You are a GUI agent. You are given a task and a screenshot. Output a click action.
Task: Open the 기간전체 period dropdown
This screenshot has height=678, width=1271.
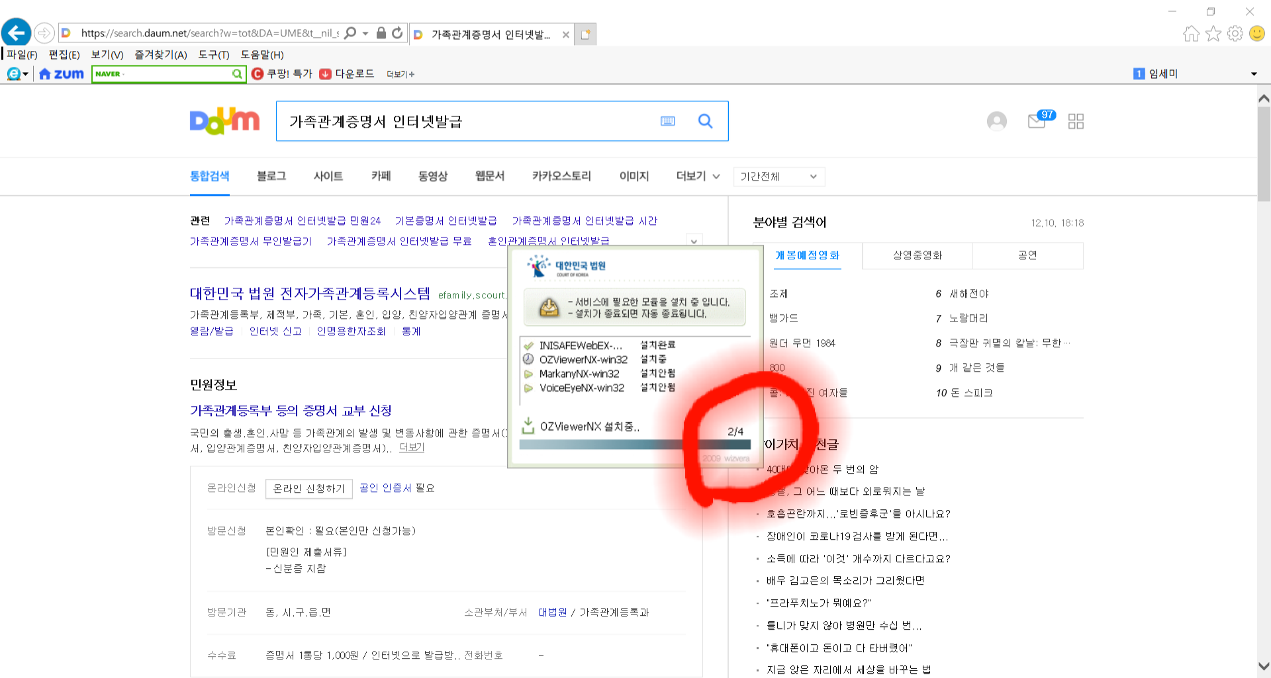tap(779, 177)
